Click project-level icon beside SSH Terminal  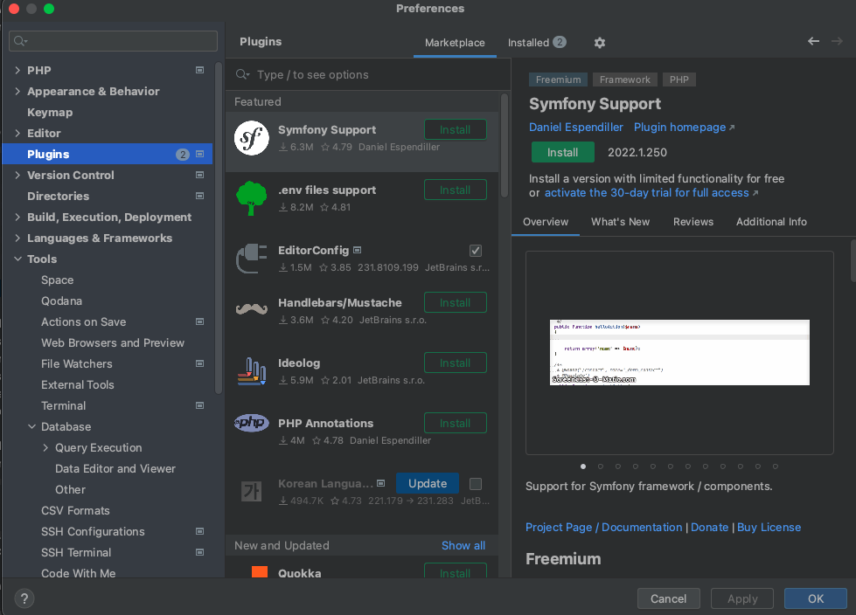point(200,552)
